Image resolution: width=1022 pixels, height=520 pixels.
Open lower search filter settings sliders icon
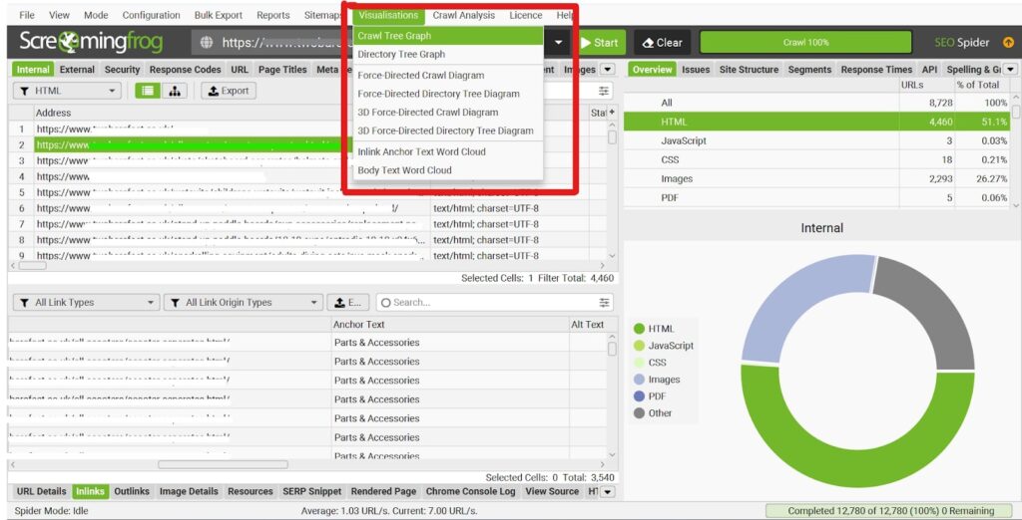[605, 303]
